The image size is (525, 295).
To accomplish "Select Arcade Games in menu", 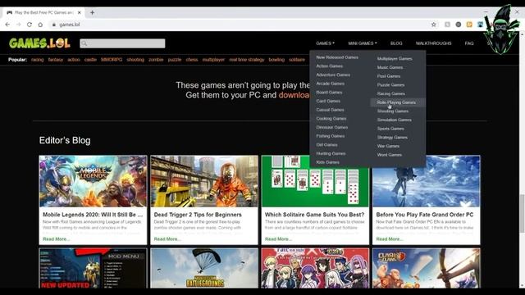I will tap(330, 84).
